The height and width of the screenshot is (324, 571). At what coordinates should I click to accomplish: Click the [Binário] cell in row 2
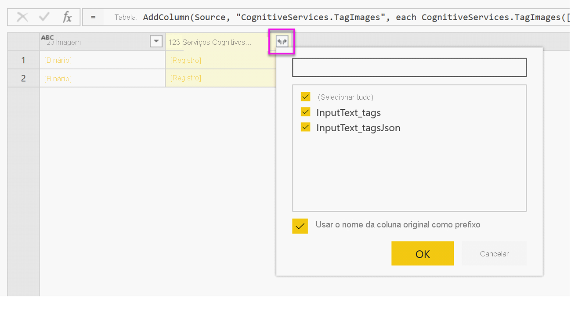[x=102, y=78]
